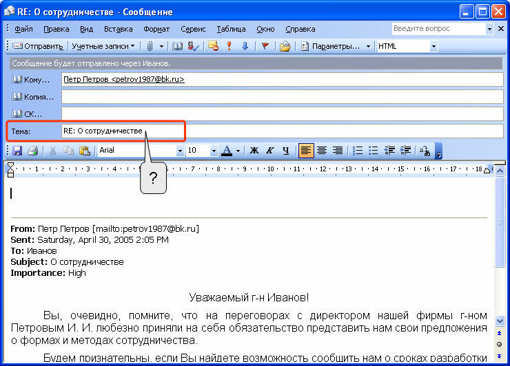Click the font color A button
This screenshot has height=366, width=510.
click(227, 151)
